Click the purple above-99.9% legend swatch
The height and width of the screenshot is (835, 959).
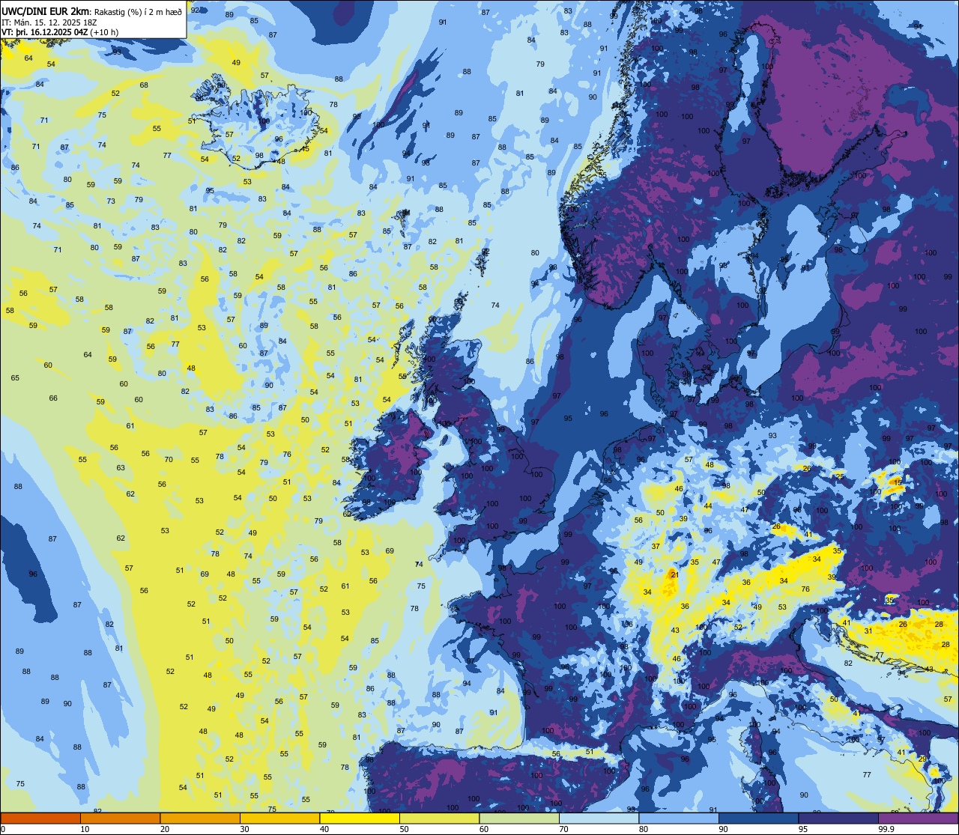pyautogui.click(x=918, y=818)
